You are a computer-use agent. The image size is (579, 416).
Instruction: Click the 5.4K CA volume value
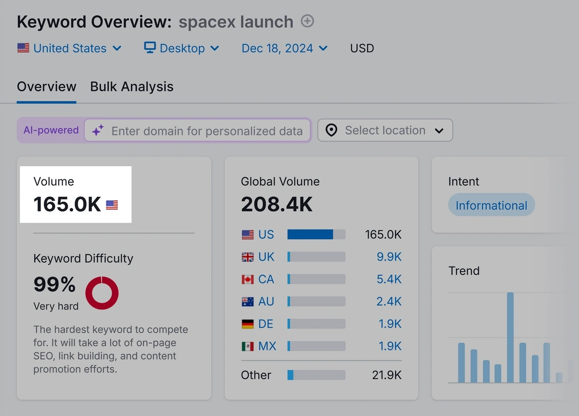pyautogui.click(x=389, y=279)
